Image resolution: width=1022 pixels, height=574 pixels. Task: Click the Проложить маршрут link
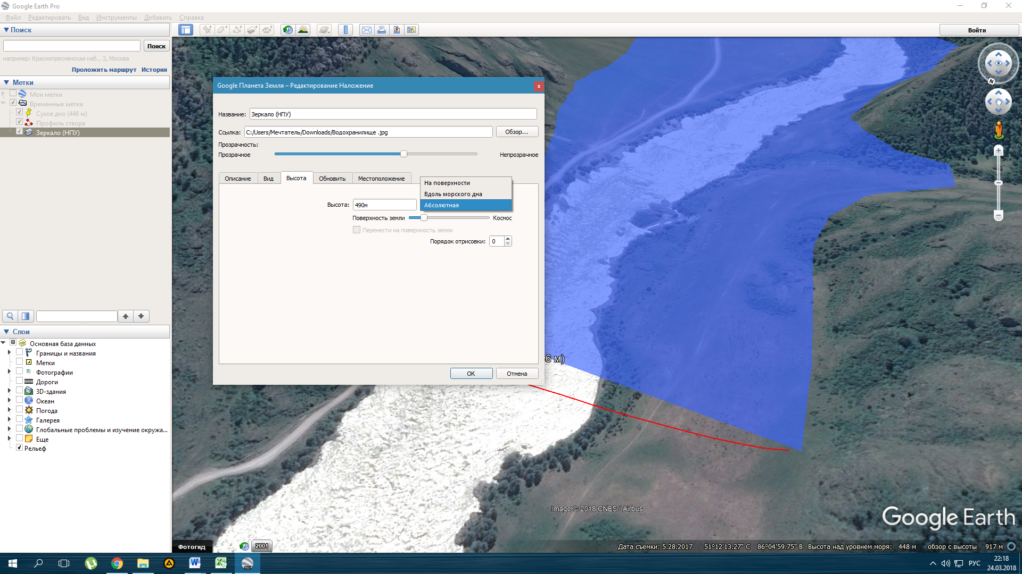click(x=104, y=70)
